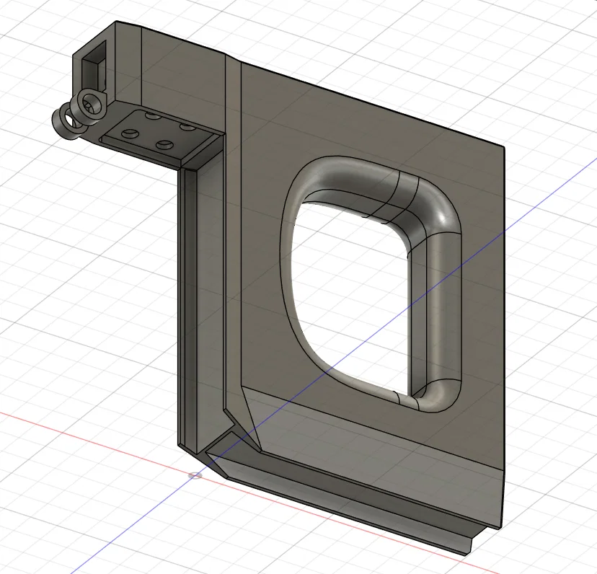Select the rectangular slot in the corner block

(x=93, y=64)
